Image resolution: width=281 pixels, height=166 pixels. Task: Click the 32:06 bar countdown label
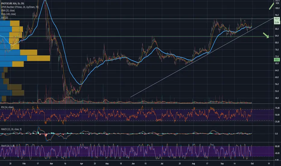coord(277,22)
